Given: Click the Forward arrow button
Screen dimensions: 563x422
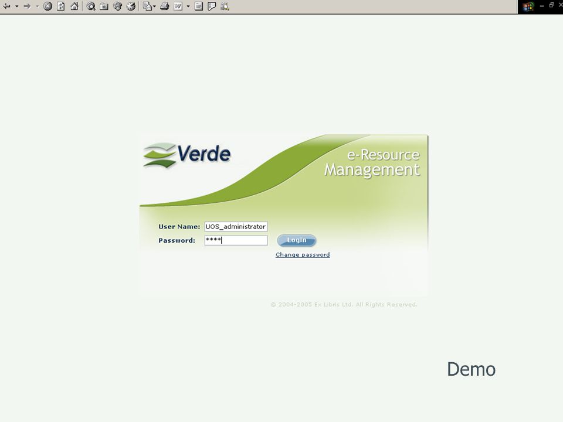Looking at the screenshot, I should pos(28,6).
